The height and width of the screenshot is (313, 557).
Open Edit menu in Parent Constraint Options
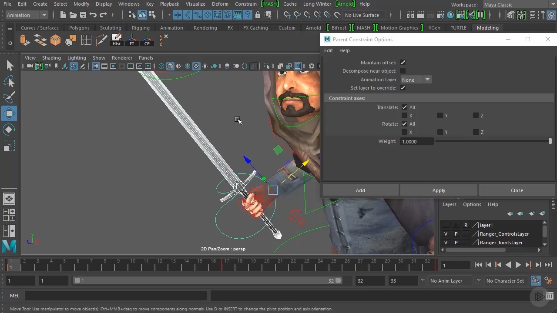pyautogui.click(x=329, y=50)
